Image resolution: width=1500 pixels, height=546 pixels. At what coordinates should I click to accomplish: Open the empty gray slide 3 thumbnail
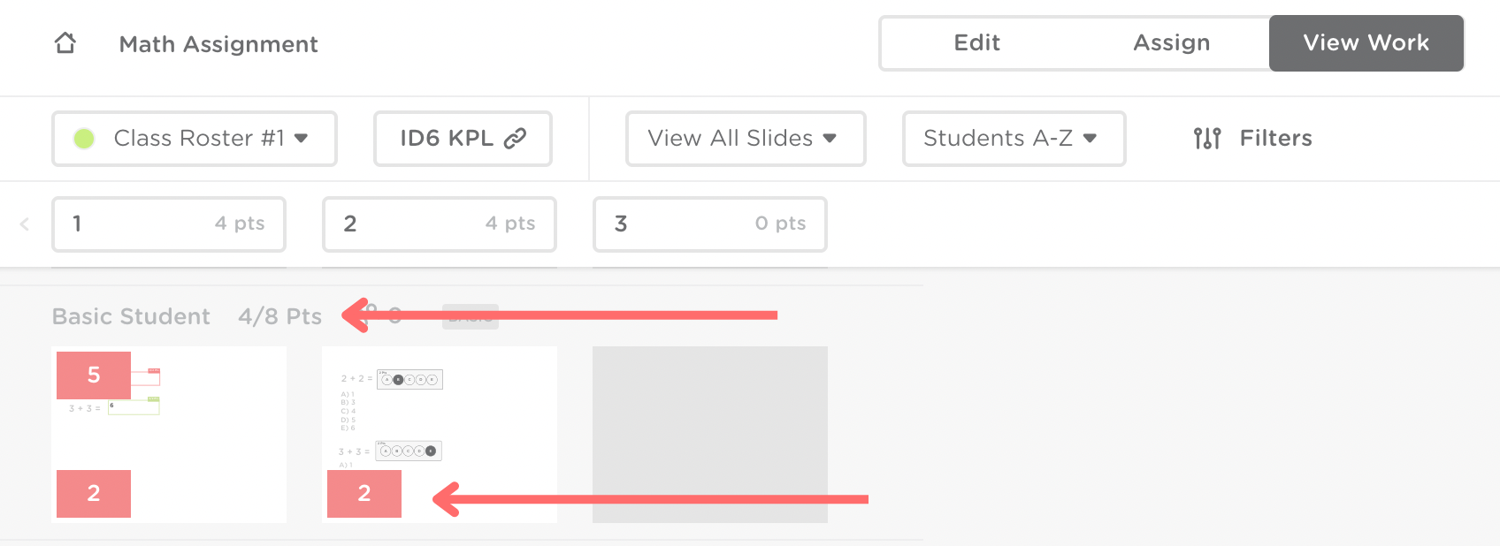pos(710,434)
